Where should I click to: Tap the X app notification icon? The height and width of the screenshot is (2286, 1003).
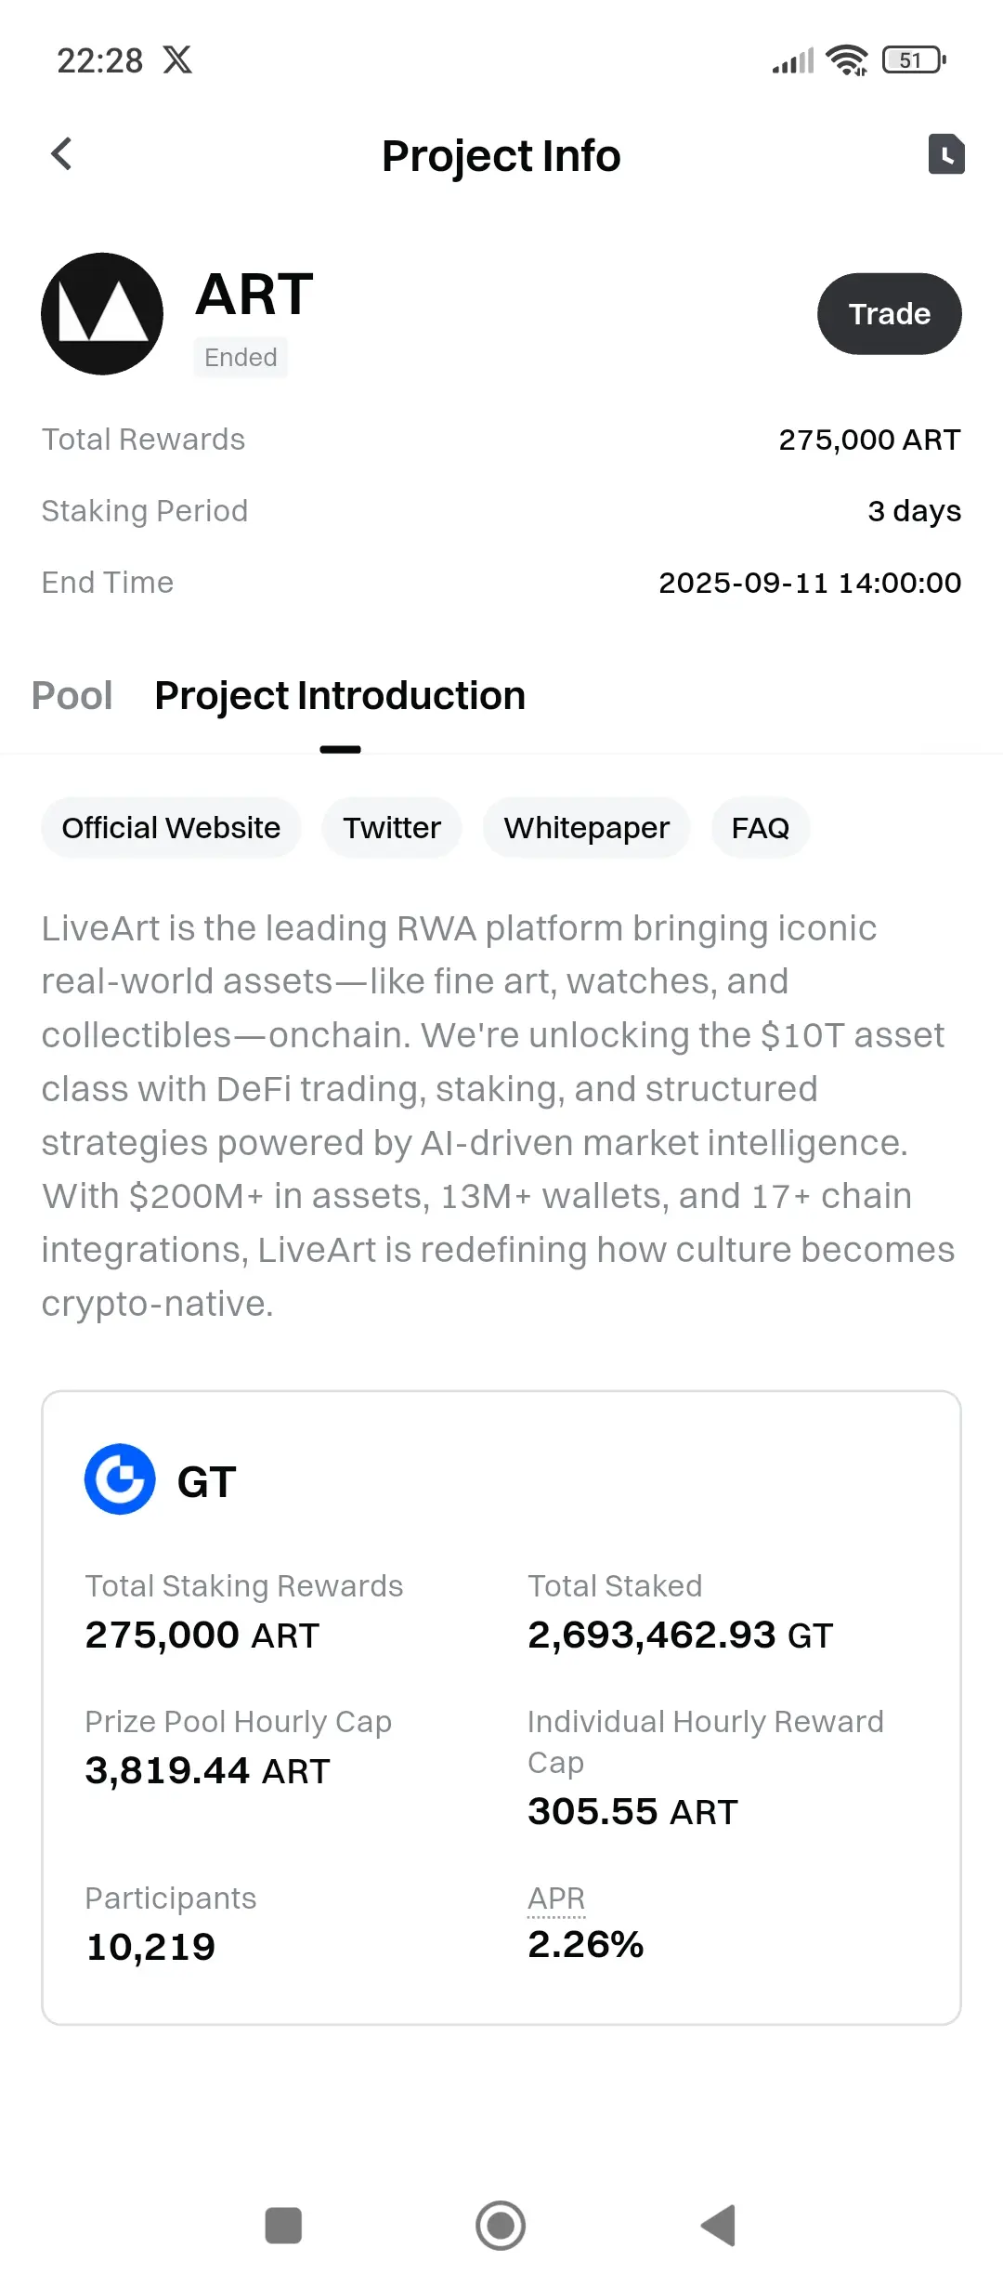[x=177, y=60]
